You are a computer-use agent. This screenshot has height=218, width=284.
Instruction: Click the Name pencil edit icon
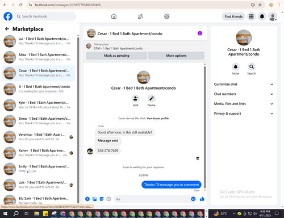click(x=152, y=98)
